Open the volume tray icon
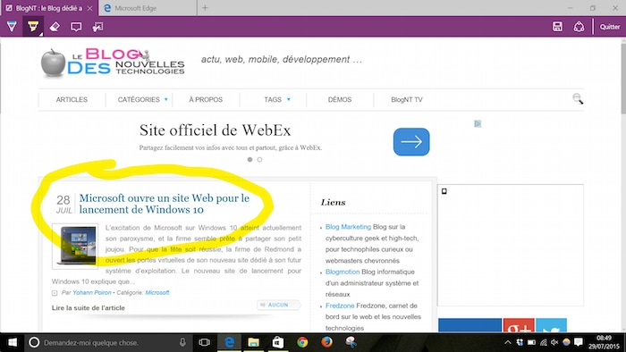626x352 pixels. point(554,342)
